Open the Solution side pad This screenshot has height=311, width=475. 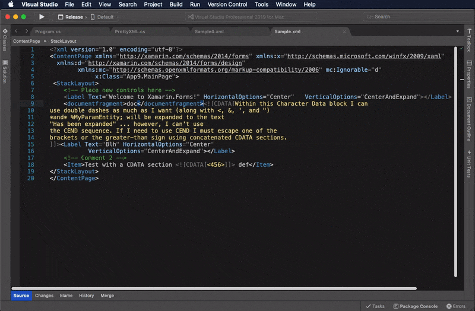tap(5, 71)
